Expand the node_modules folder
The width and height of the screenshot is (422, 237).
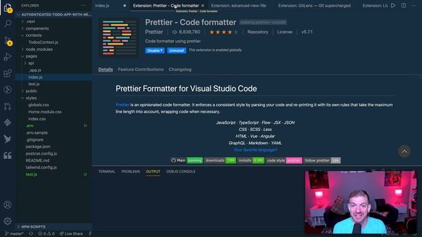pos(53,49)
